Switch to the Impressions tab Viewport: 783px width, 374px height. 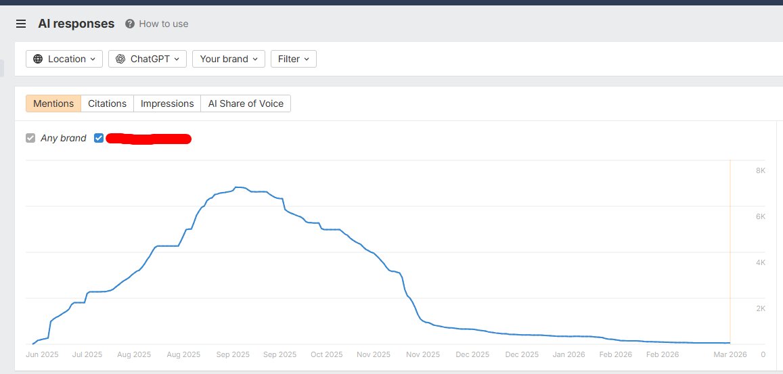(x=167, y=103)
